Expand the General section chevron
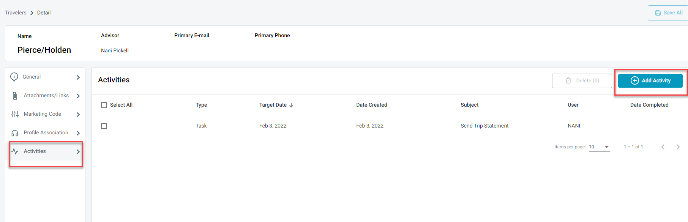This screenshot has height=222, width=688. click(x=78, y=77)
